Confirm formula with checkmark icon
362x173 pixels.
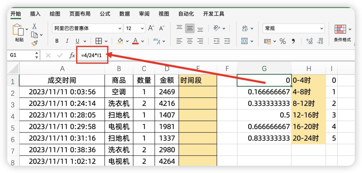click(60, 55)
